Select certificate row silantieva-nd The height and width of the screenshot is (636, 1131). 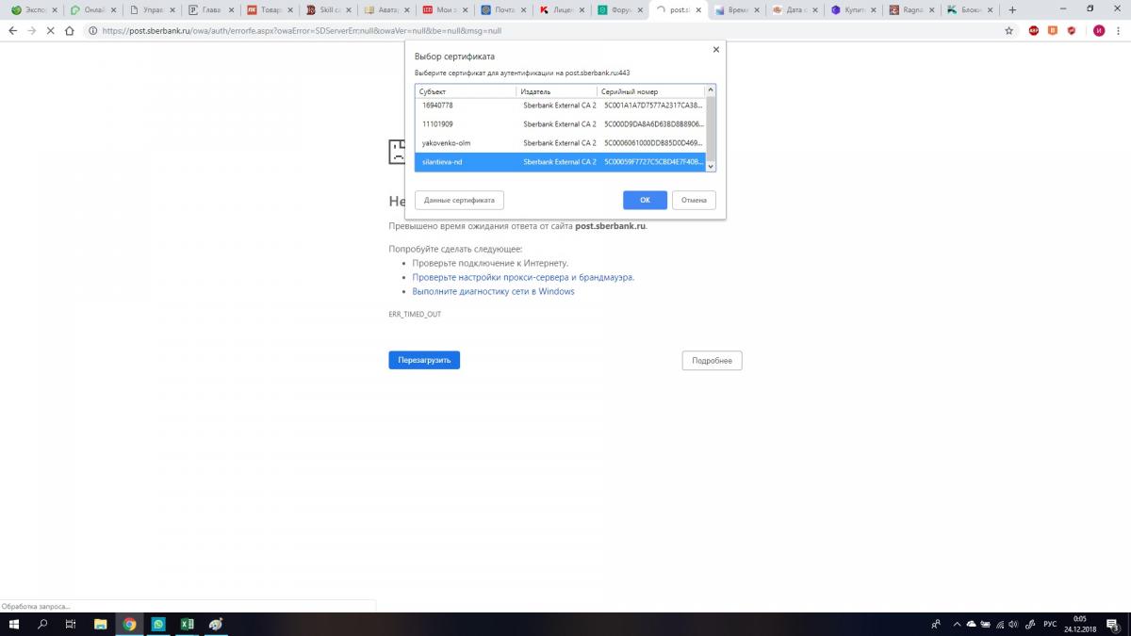[560, 162]
